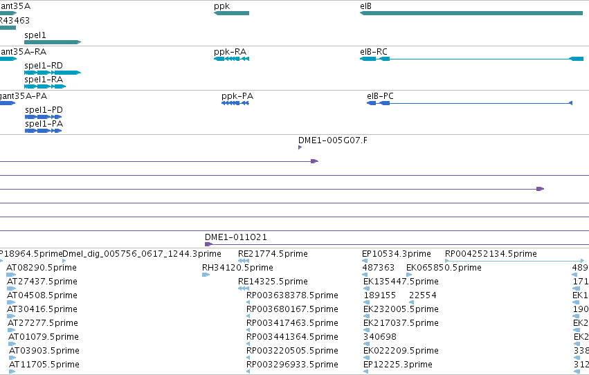This screenshot has height=375, width=589.
Task: Click the RP003680167.5prime label
Action: pos(292,309)
